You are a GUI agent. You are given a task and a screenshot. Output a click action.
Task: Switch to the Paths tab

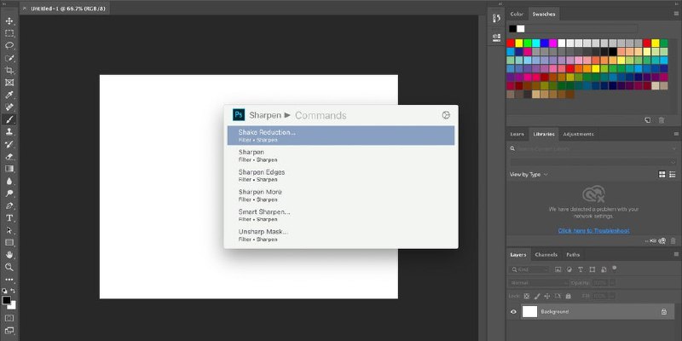pos(573,254)
